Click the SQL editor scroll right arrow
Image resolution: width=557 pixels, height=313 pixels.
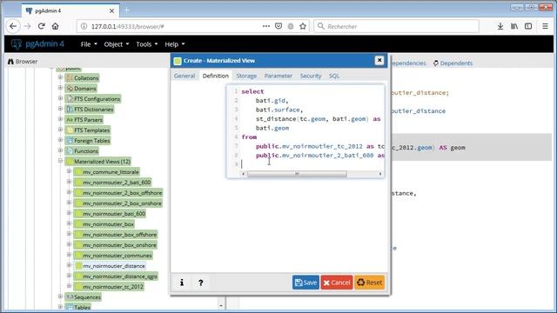tap(380, 174)
